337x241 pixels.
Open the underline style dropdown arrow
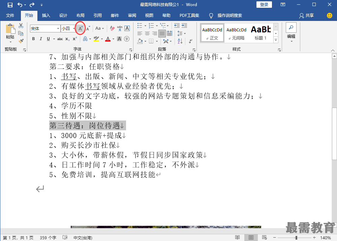pos(54,39)
